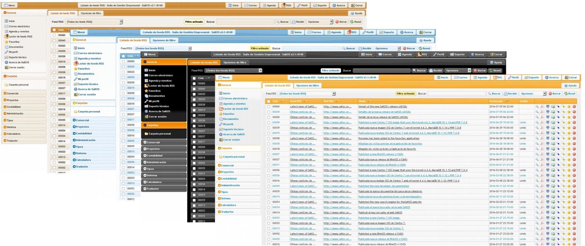Select Listado de feeds RSS tab, front window
This screenshot has height=246, width=585.
tap(277, 85)
